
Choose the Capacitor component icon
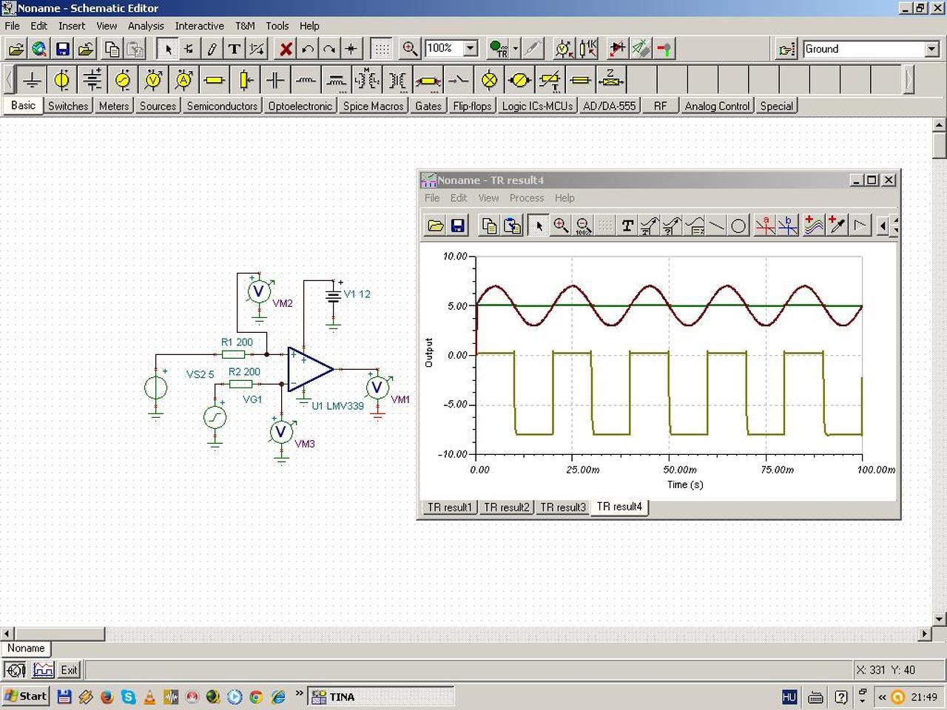[275, 79]
